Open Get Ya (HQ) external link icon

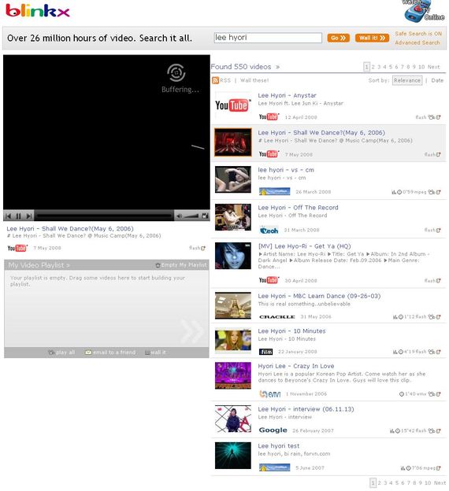coord(438,281)
